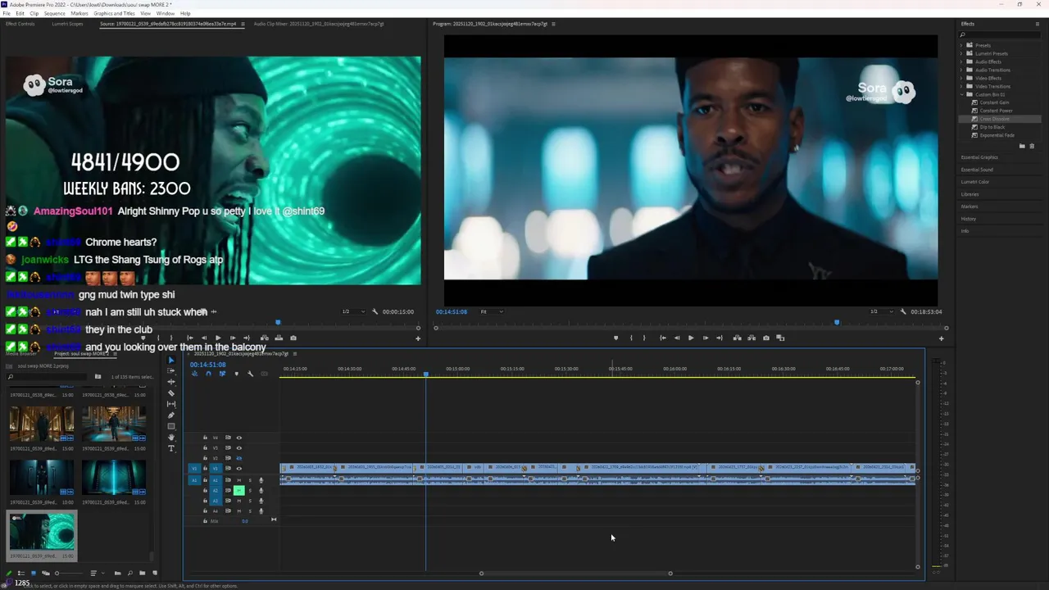Viewport: 1049px width, 590px height.
Task: Toggle snap in timeline
Action: (x=208, y=374)
